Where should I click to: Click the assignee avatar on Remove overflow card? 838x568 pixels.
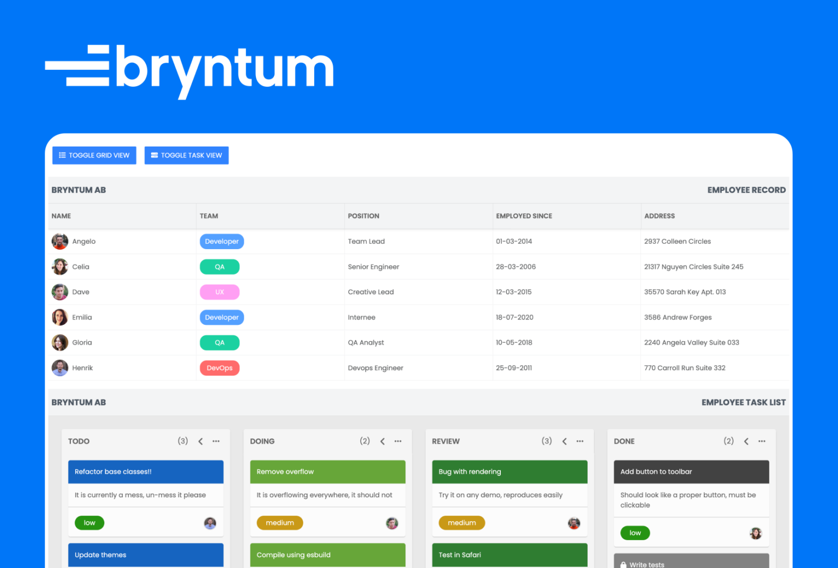tap(392, 523)
